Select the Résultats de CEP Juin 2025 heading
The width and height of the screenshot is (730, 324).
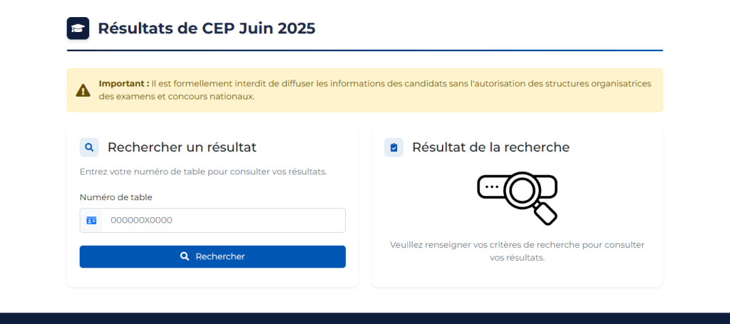pyautogui.click(x=207, y=28)
